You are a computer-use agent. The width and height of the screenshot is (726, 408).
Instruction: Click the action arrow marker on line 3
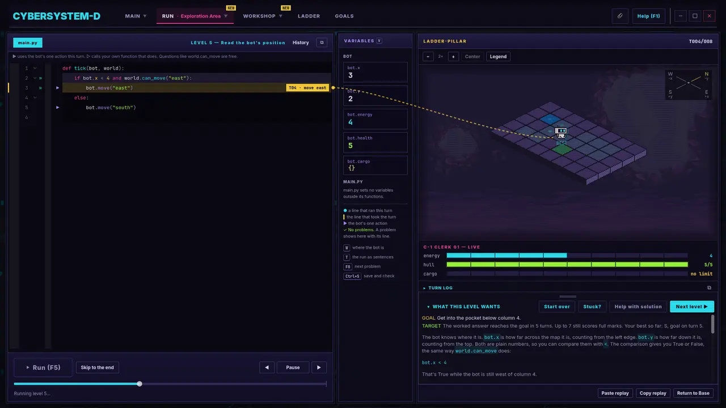[x=58, y=88]
